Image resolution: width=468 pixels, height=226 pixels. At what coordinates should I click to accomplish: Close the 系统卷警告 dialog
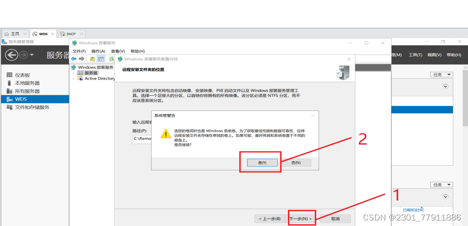[x=313, y=116]
